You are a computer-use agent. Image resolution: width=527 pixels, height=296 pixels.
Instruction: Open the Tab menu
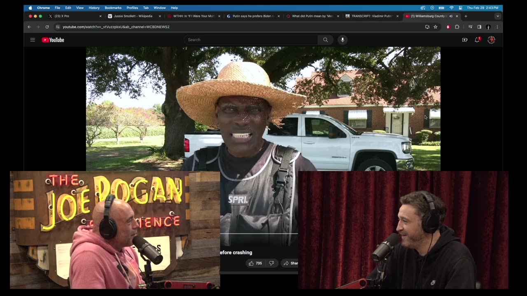146,8
